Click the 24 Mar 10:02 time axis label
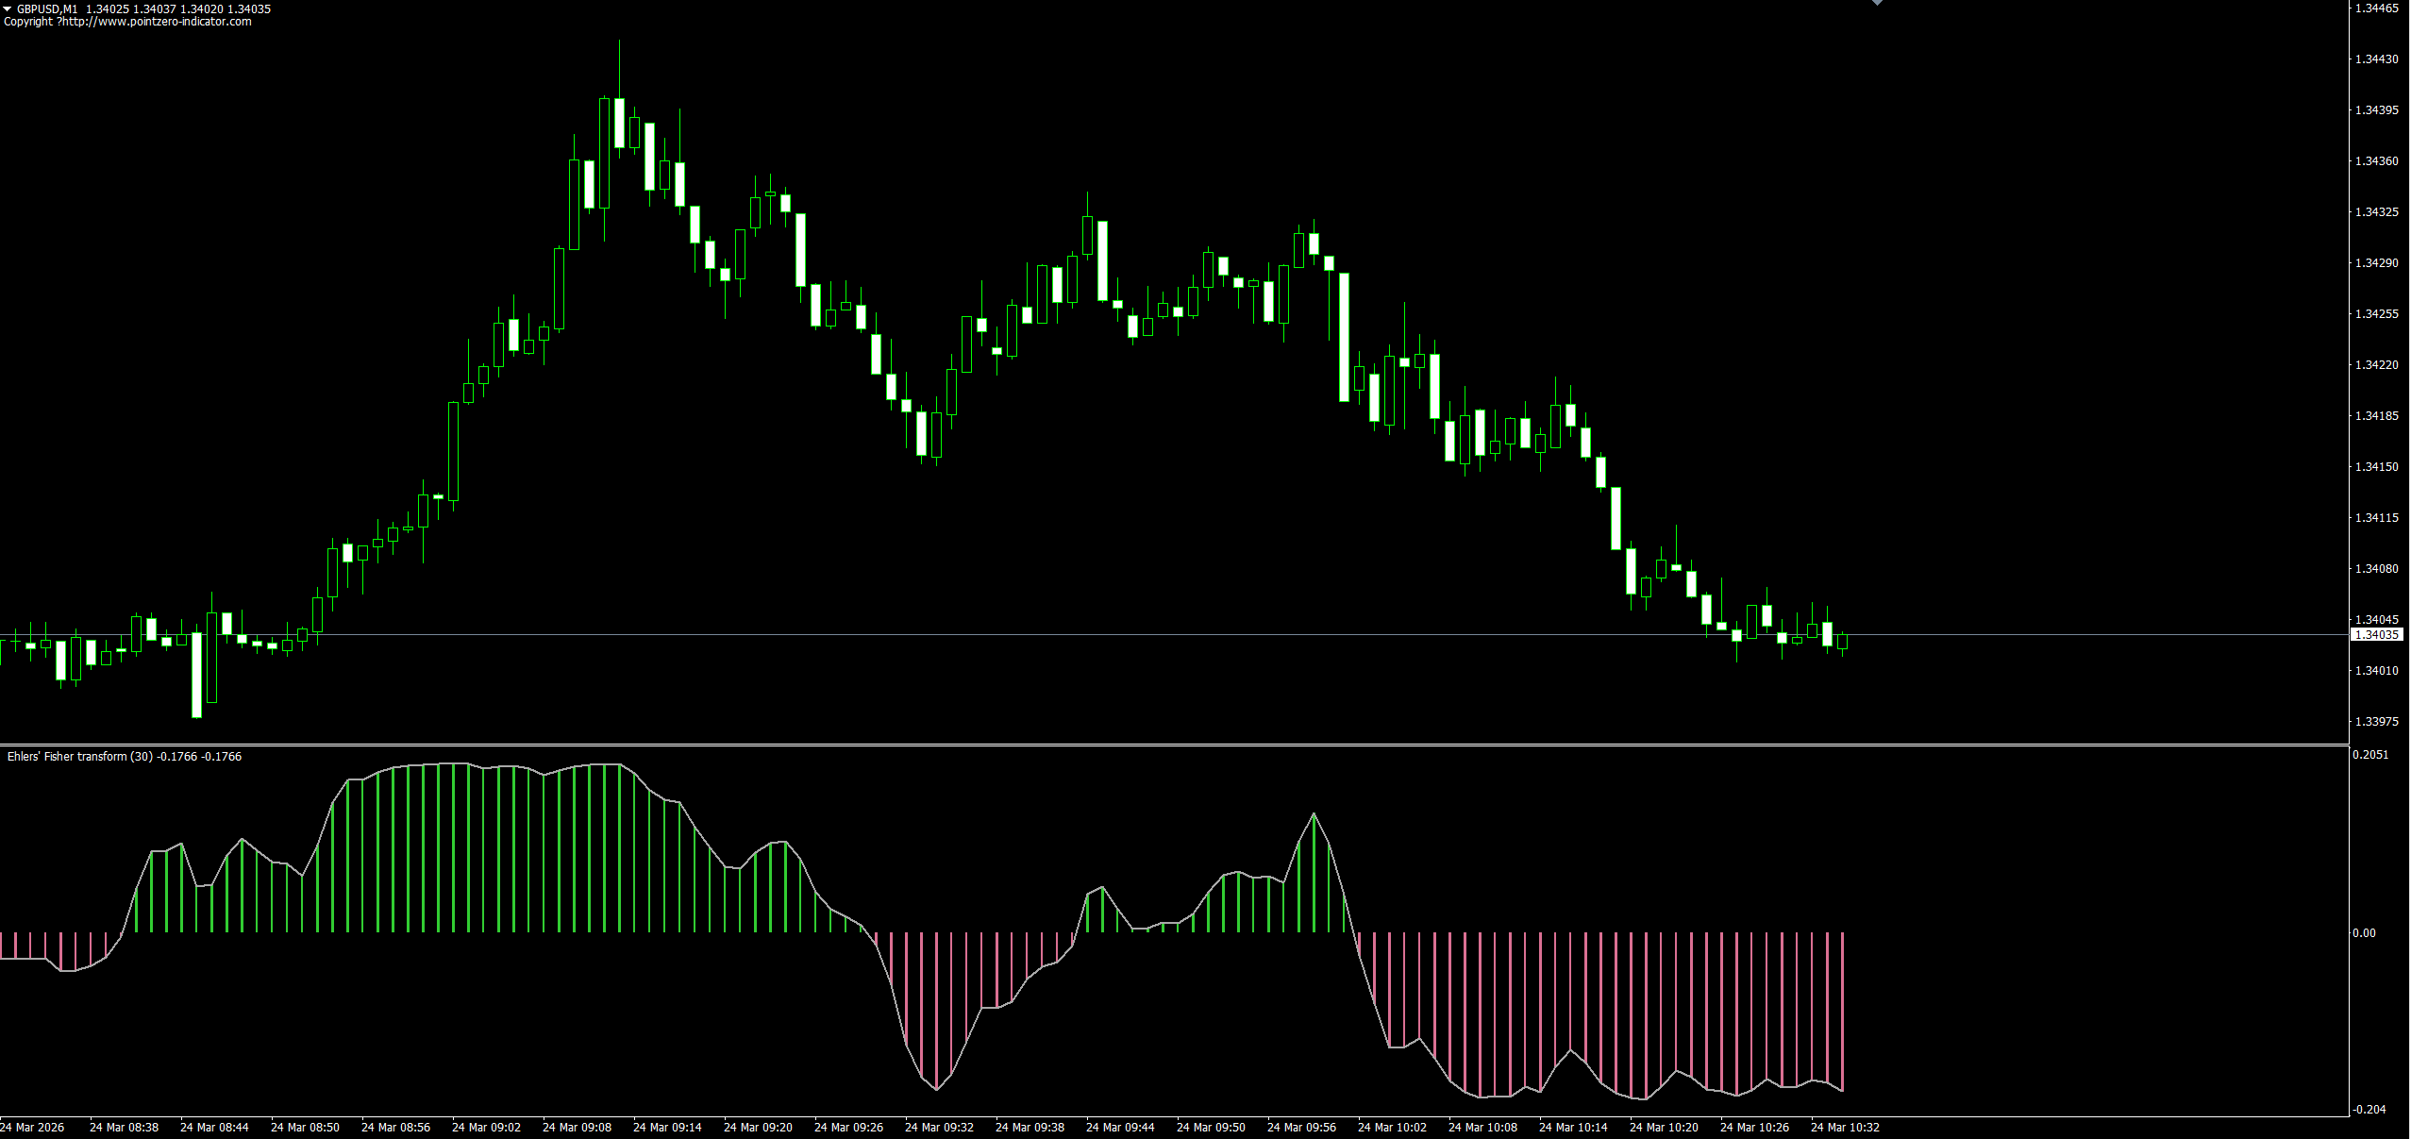The height and width of the screenshot is (1139, 2411). pos(1392,1127)
